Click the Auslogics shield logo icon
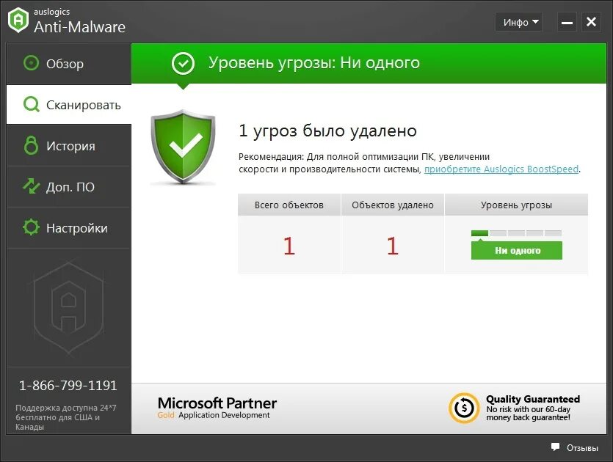This screenshot has width=613, height=462. [18, 20]
